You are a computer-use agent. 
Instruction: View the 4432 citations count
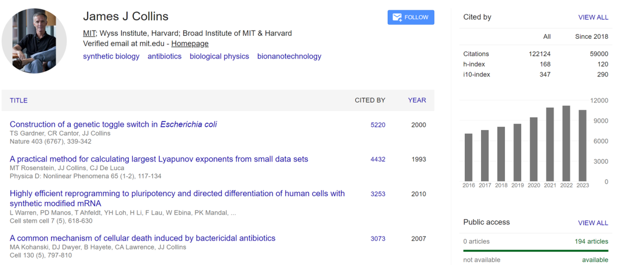point(378,159)
